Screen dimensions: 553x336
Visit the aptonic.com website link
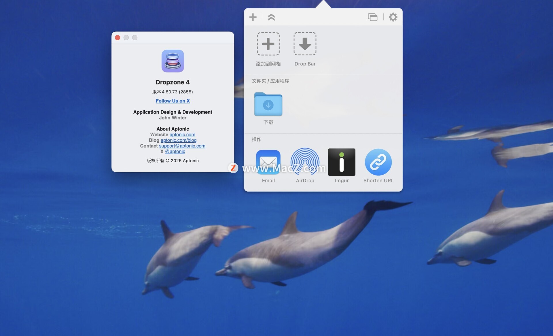point(182,135)
